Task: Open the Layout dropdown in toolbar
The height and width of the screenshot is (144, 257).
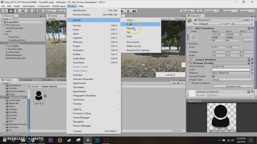Action: [247, 11]
